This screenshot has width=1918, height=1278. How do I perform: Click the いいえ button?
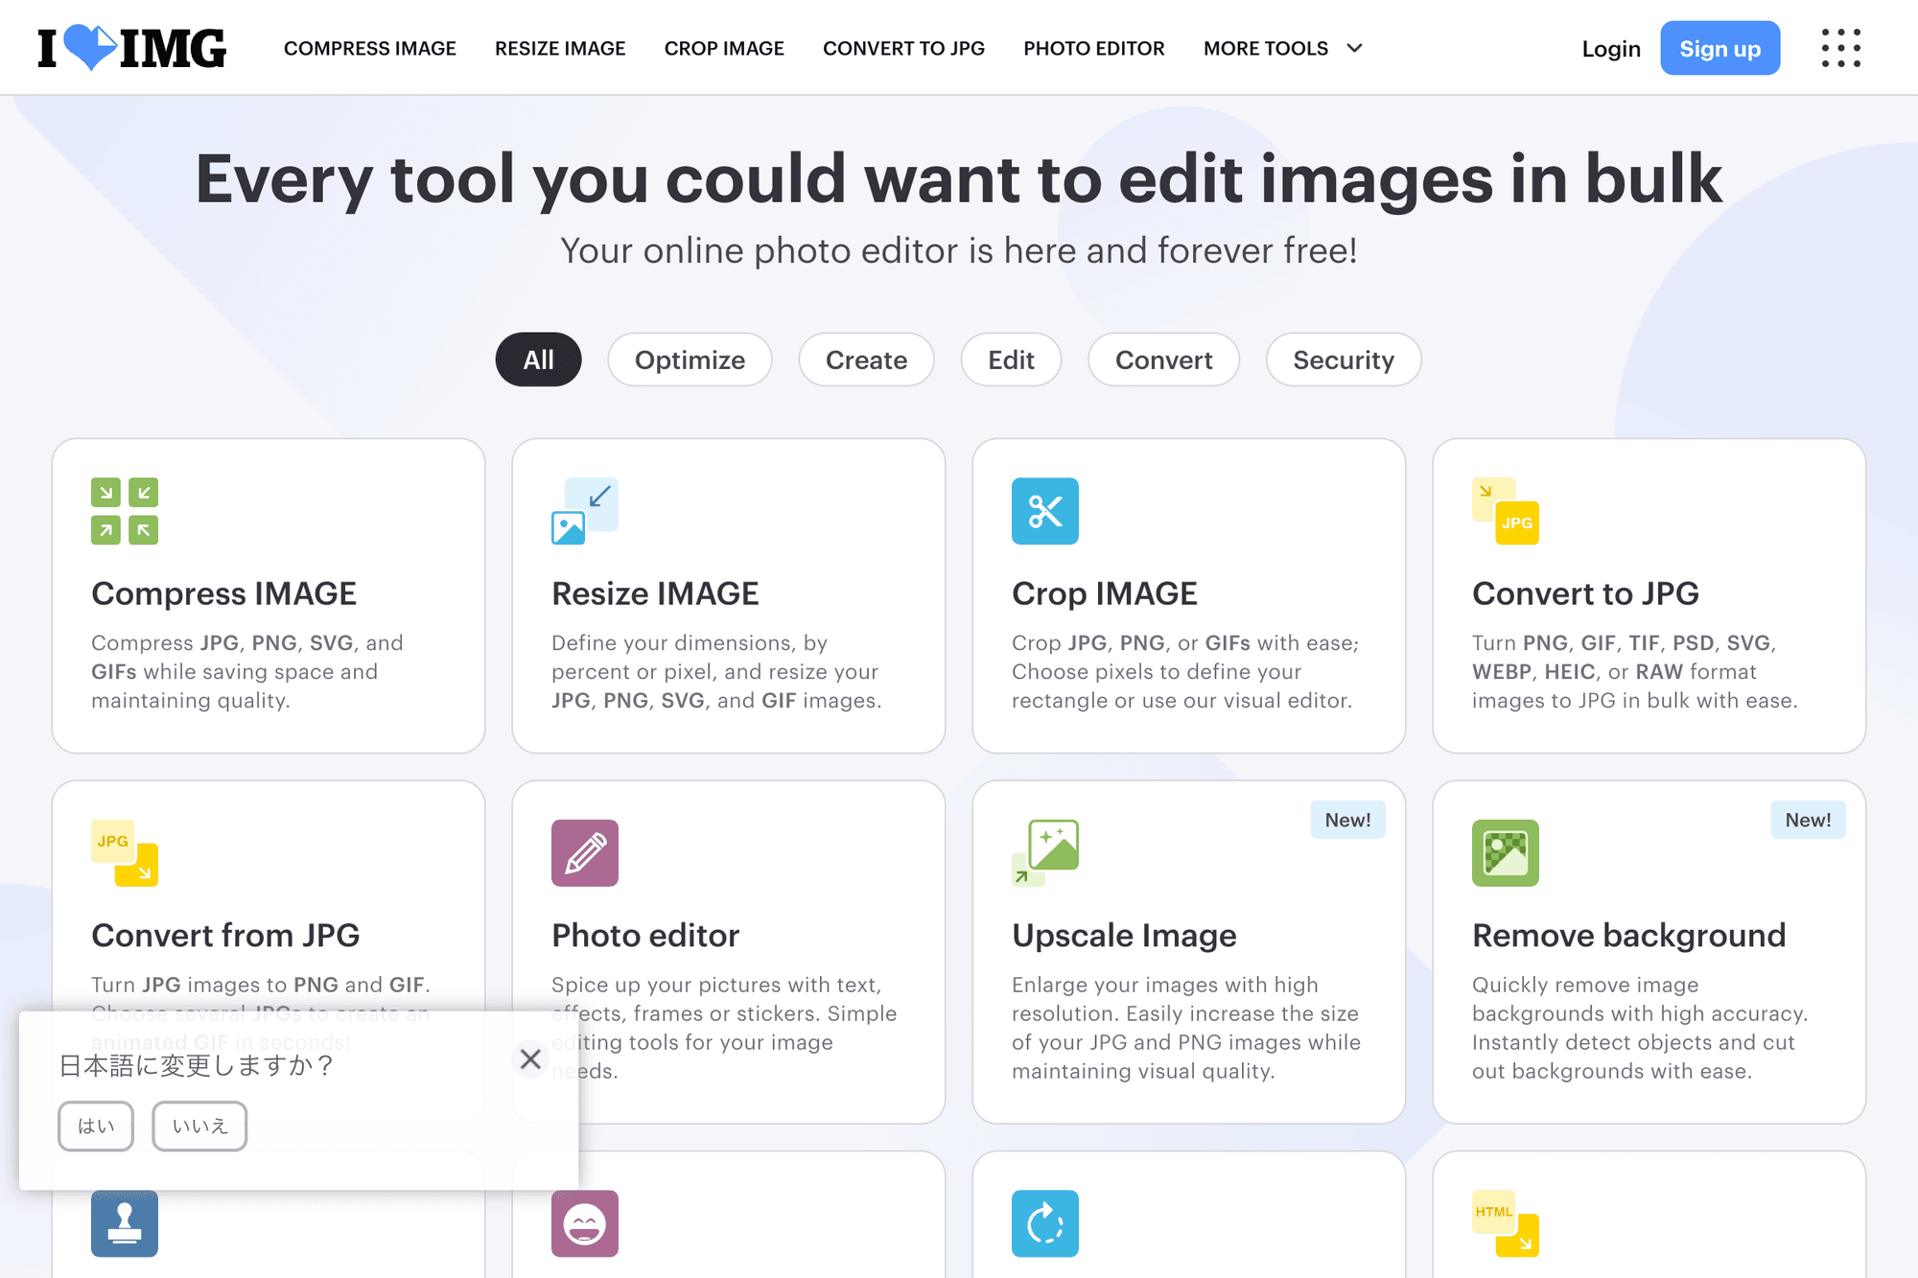(x=199, y=1126)
